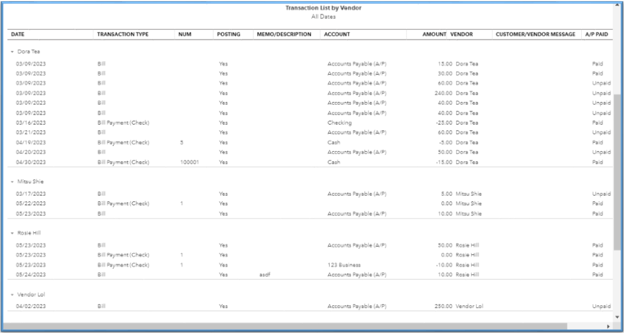Click the 123 Business account cell
Viewport: 624px width, 333px height.
[x=344, y=265]
